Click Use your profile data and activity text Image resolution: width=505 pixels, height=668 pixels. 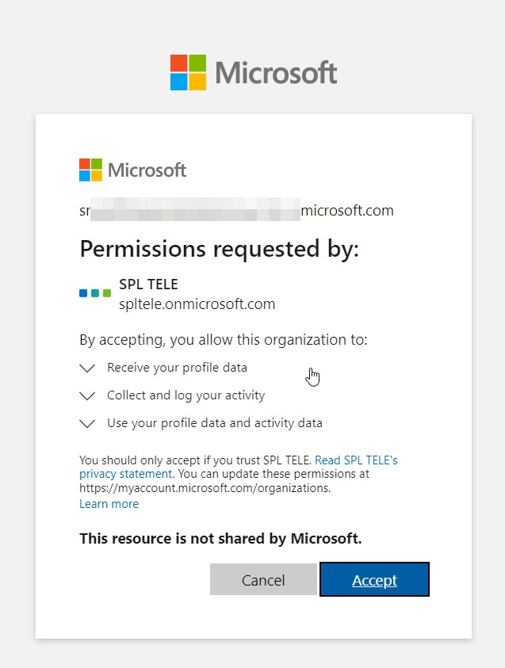[x=215, y=423]
